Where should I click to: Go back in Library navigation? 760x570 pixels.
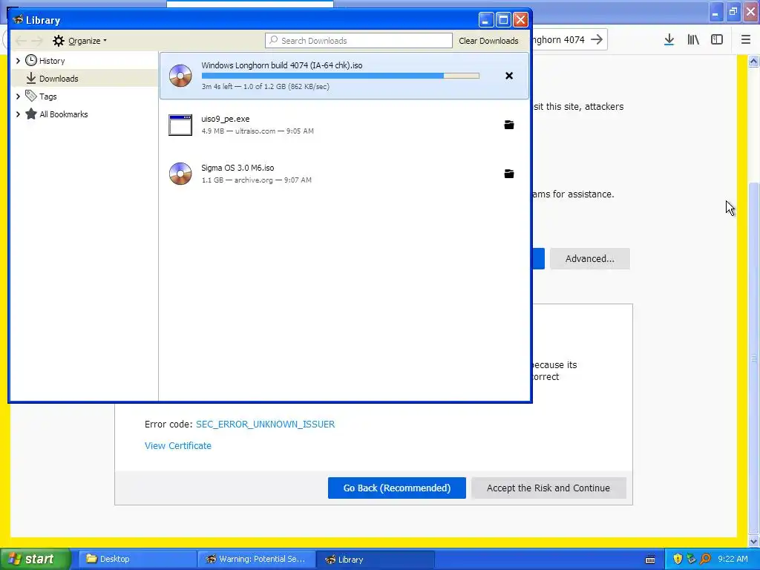[x=20, y=41]
